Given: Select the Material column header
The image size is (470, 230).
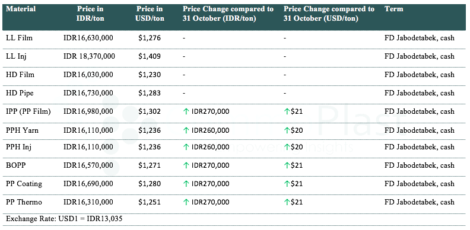Looking at the screenshot, I should 21,9.
